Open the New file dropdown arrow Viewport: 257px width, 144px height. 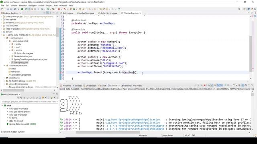[x=5, y=9]
